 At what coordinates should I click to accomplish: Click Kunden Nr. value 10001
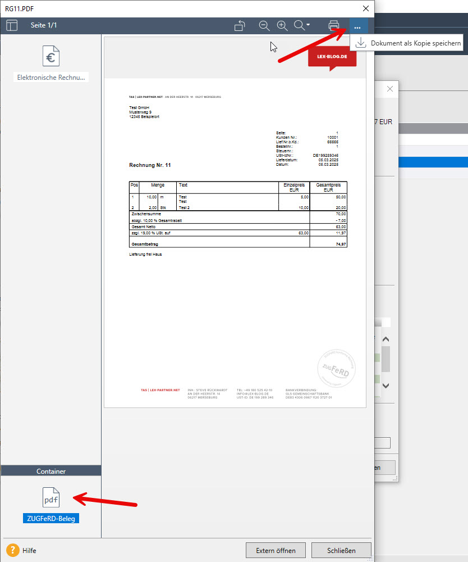click(333, 138)
